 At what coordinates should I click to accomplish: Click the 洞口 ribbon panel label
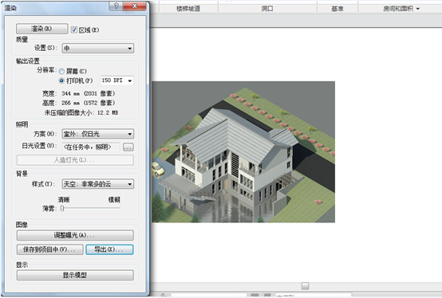(267, 9)
